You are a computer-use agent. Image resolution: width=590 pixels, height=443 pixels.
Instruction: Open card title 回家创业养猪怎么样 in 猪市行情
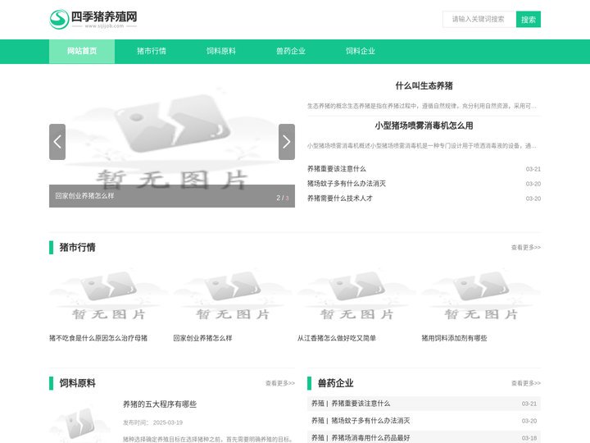tap(202, 338)
